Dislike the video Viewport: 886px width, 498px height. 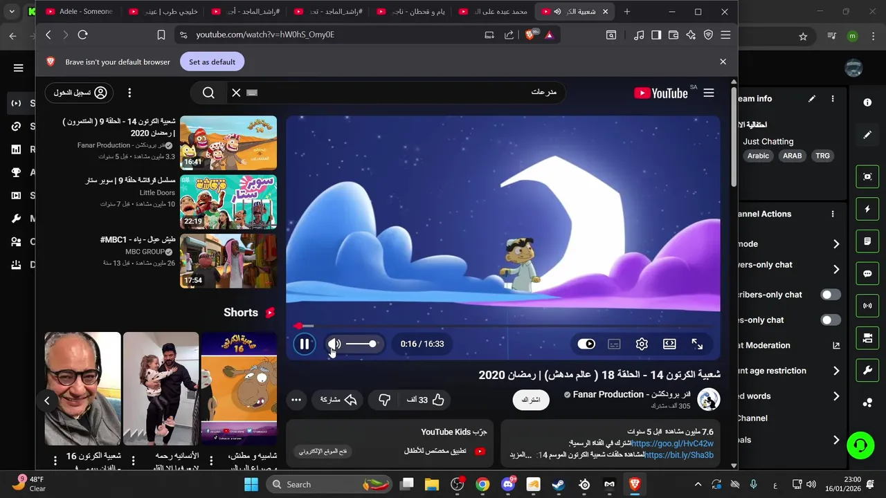[x=385, y=400]
